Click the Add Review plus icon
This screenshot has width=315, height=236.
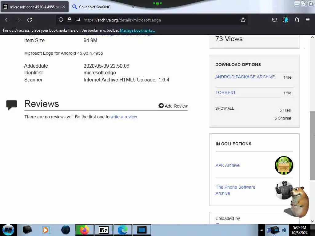coord(161,106)
